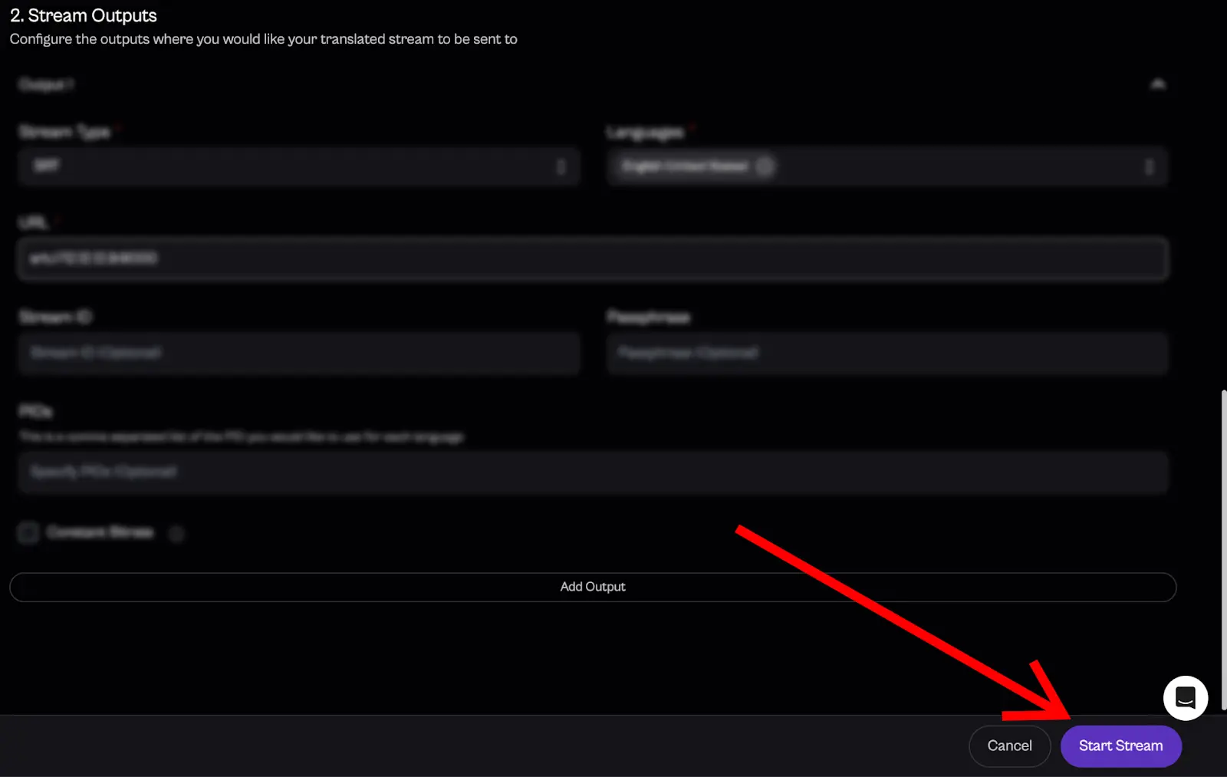
Task: Click the selected language chip text
Action: click(685, 166)
